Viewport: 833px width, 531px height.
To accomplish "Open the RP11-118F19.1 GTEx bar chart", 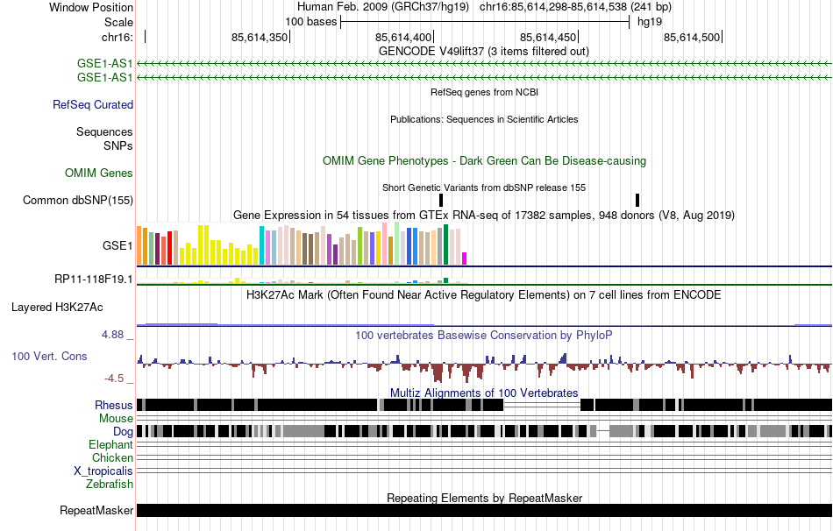I will pyautogui.click(x=302, y=280).
